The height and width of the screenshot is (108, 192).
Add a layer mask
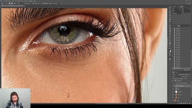(x=181, y=103)
